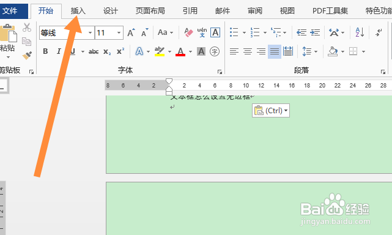This screenshot has width=392, height=235.
Task: Toggle Italic formatting
Action: [x=59, y=51]
